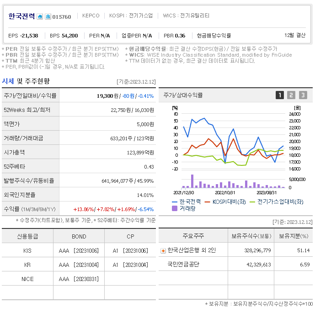
Task: Open the KEPCO homepage icon
Action: pyautogui.click(x=40, y=16)
